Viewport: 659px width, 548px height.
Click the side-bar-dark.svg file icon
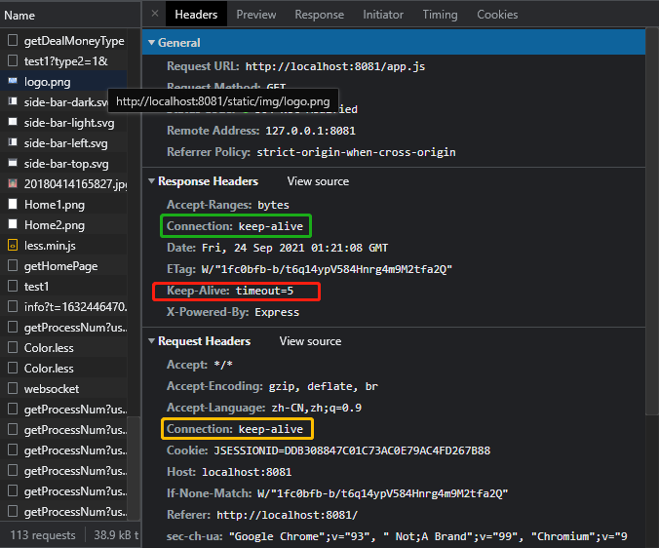pos(13,101)
